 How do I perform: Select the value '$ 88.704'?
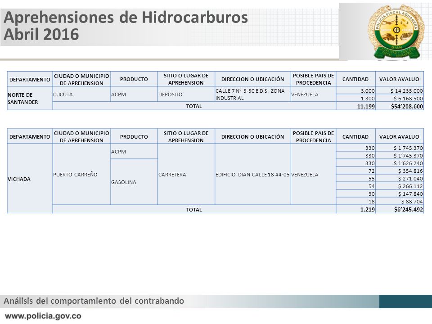tap(412, 202)
